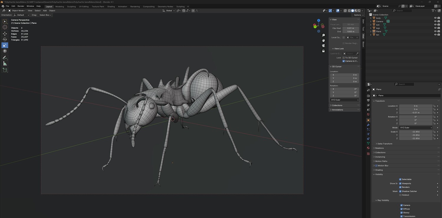This screenshot has width=442, height=218.
Task: Click the Add Cube tool icon
Action: pyautogui.click(x=5, y=70)
